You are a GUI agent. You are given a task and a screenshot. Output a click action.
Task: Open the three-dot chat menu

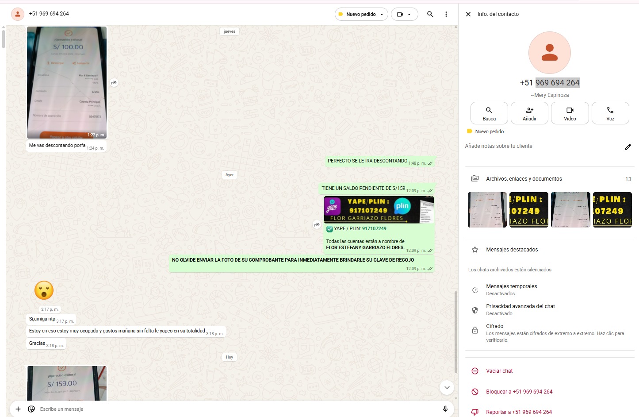pos(446,14)
